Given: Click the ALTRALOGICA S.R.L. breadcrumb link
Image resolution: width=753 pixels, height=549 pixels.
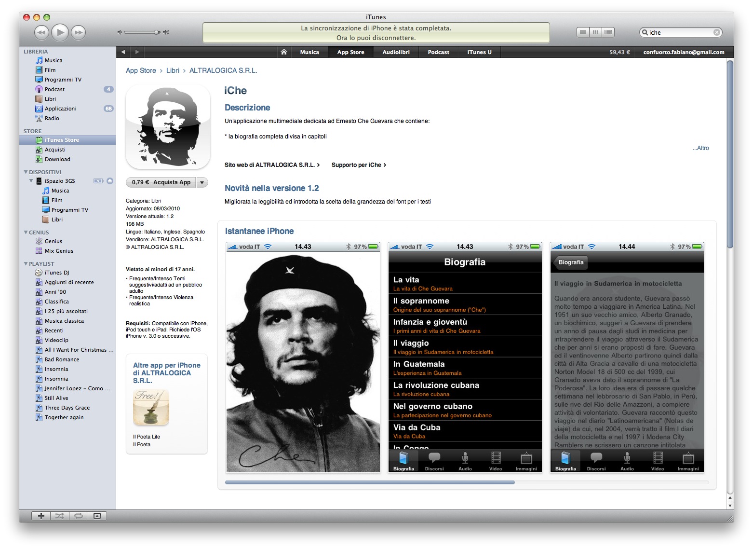Looking at the screenshot, I should [223, 70].
